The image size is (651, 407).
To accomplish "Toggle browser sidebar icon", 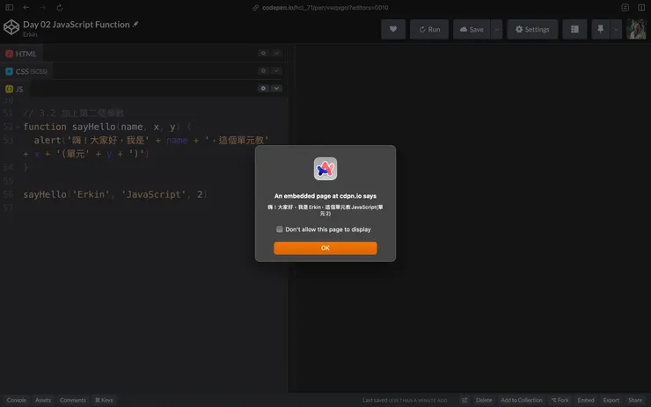I will pos(9,7).
